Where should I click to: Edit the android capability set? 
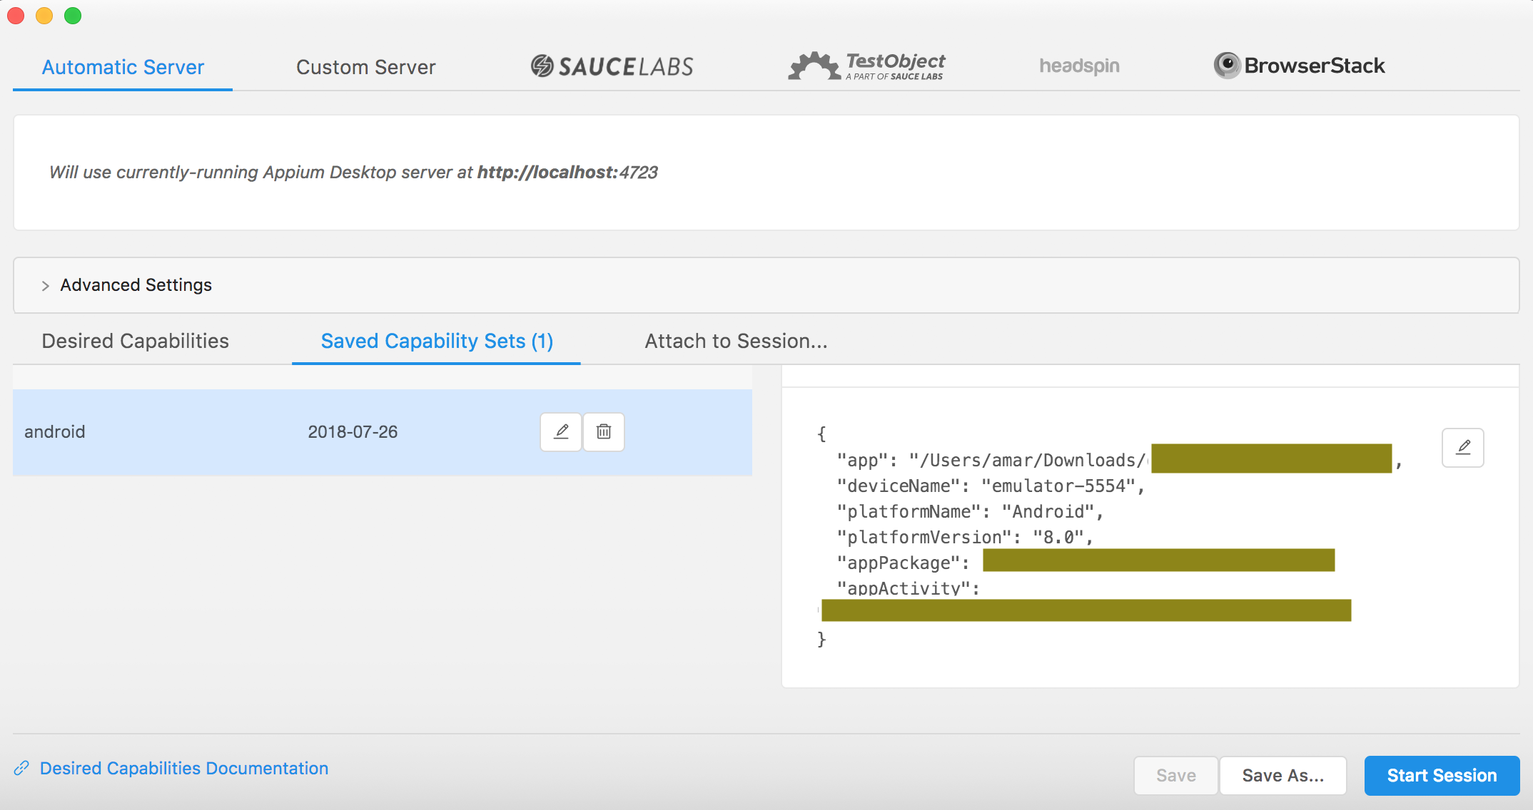[561, 431]
